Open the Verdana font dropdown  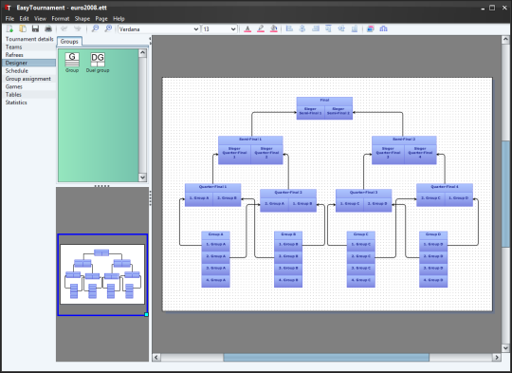tap(158, 29)
